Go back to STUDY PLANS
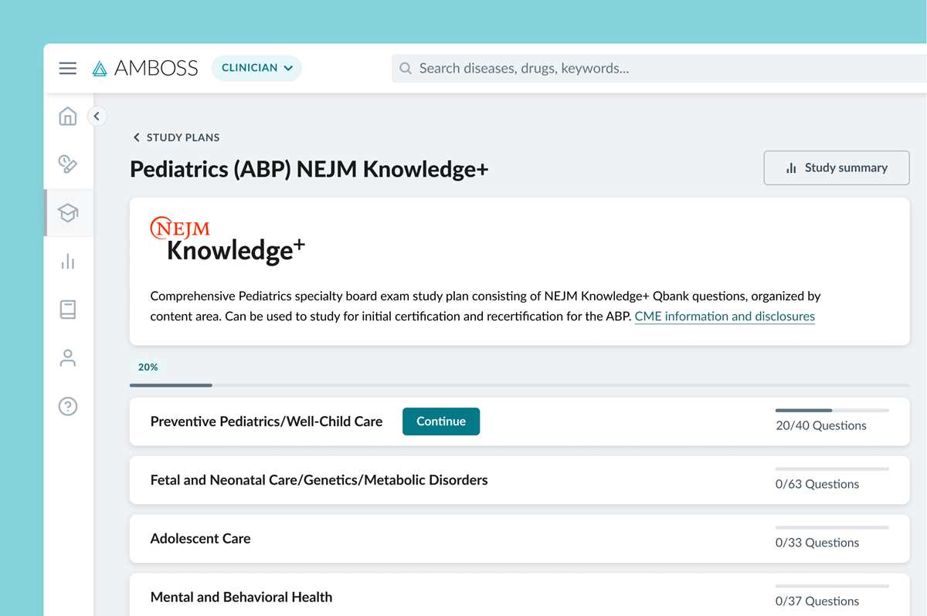The image size is (927, 616). [x=176, y=137]
